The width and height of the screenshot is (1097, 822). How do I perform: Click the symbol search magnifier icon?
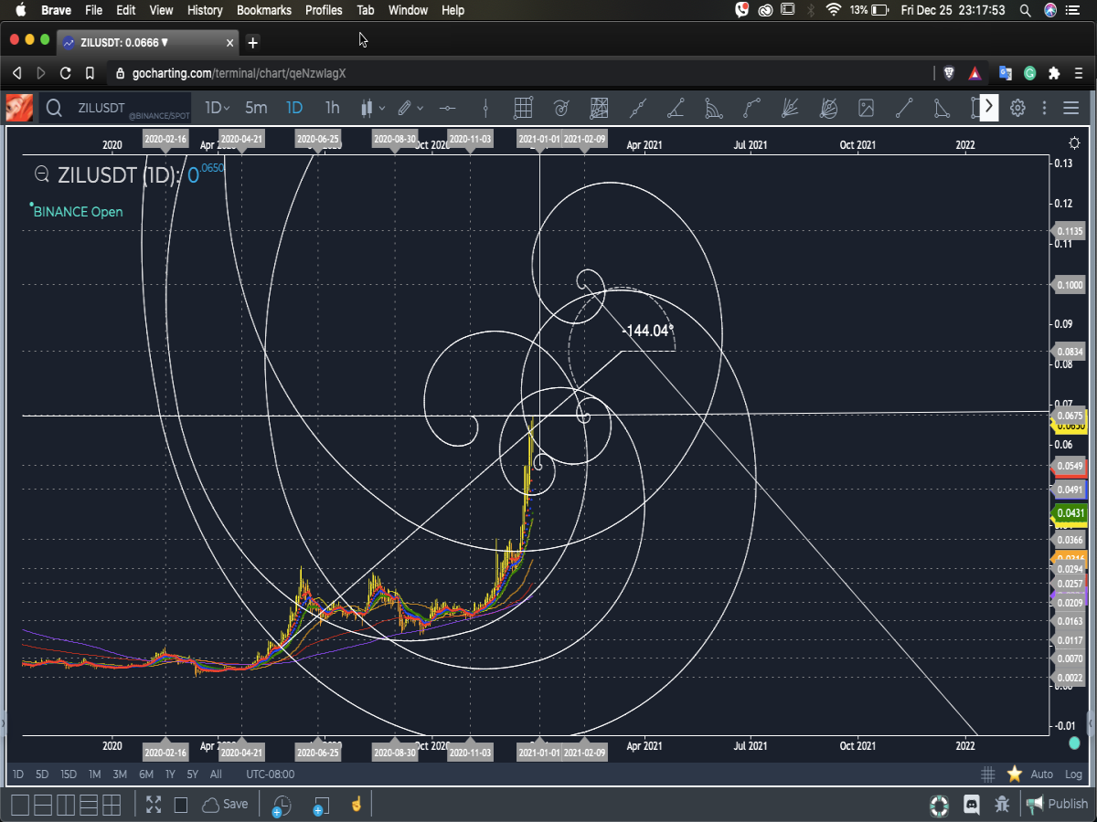tap(54, 108)
